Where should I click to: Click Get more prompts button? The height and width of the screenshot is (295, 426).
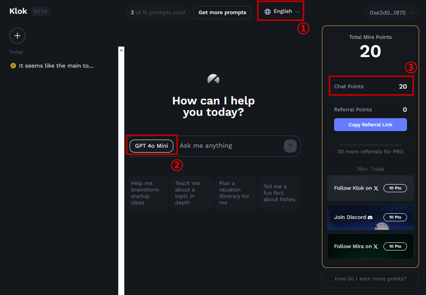tap(222, 13)
